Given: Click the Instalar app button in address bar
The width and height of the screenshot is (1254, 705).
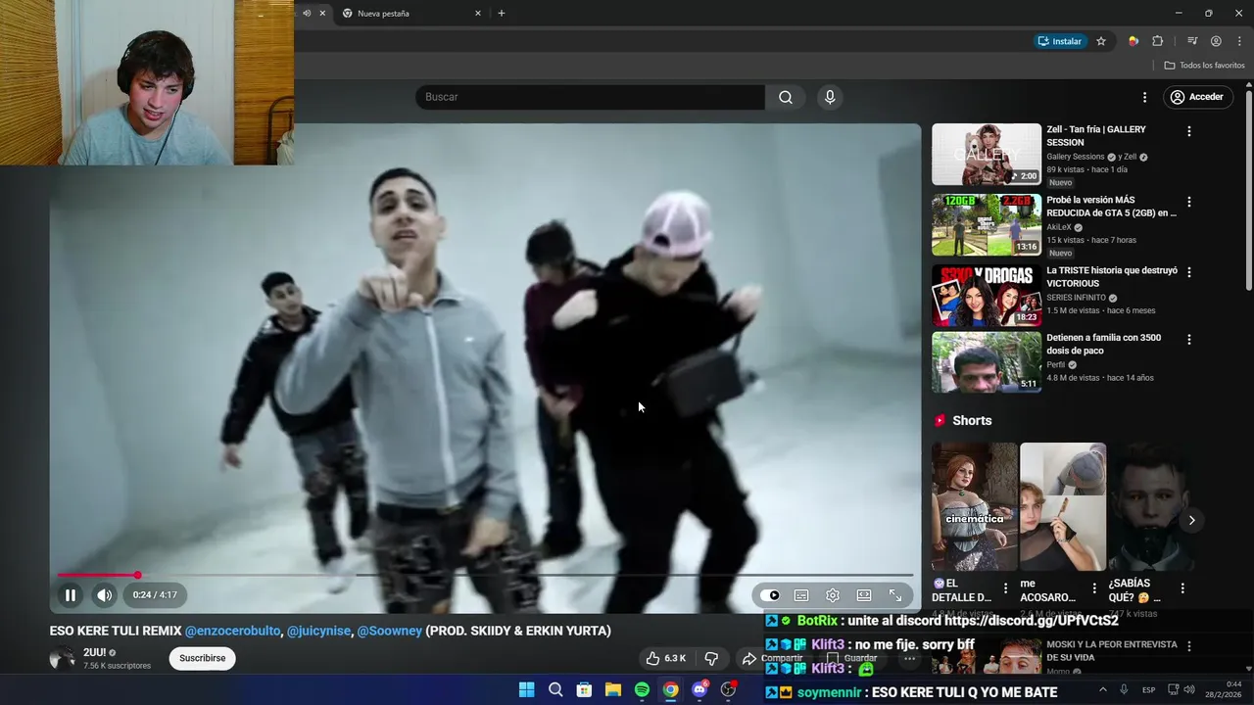Looking at the screenshot, I should (1060, 41).
